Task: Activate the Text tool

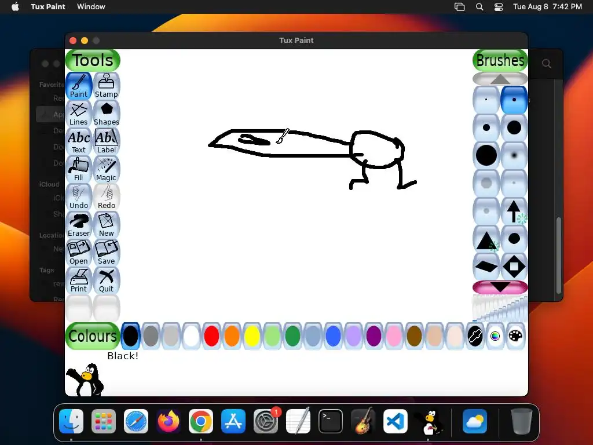Action: (x=79, y=141)
